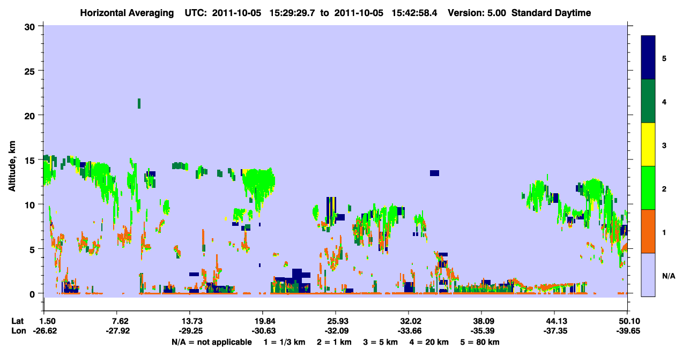This screenshot has width=697, height=357.
Task: Click longitude value -30.63
Action: [x=263, y=331]
